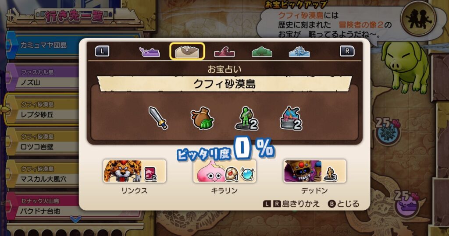
Task: Choose the キラリン pink slime card
Action: click(224, 171)
